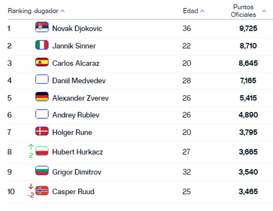Click the Danish flag beside Holger Rune
Screen dimensions: 273x211
click(42, 131)
